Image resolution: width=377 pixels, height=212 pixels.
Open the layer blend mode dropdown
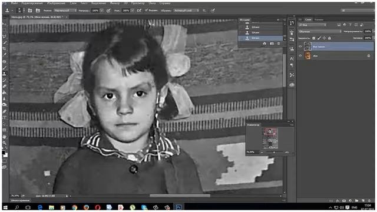(x=320, y=31)
